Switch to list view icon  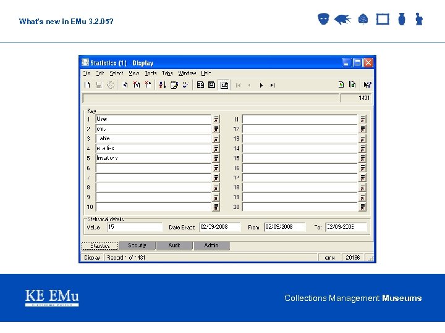(x=200, y=85)
